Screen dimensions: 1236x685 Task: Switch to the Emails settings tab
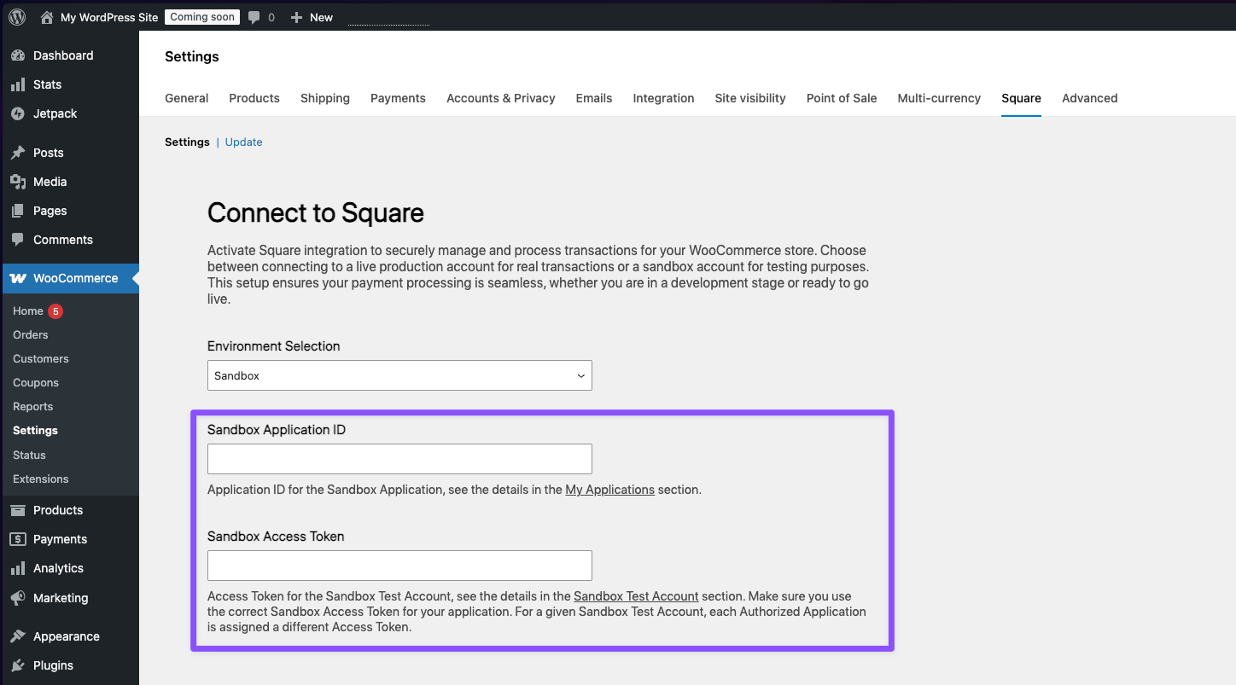point(593,98)
